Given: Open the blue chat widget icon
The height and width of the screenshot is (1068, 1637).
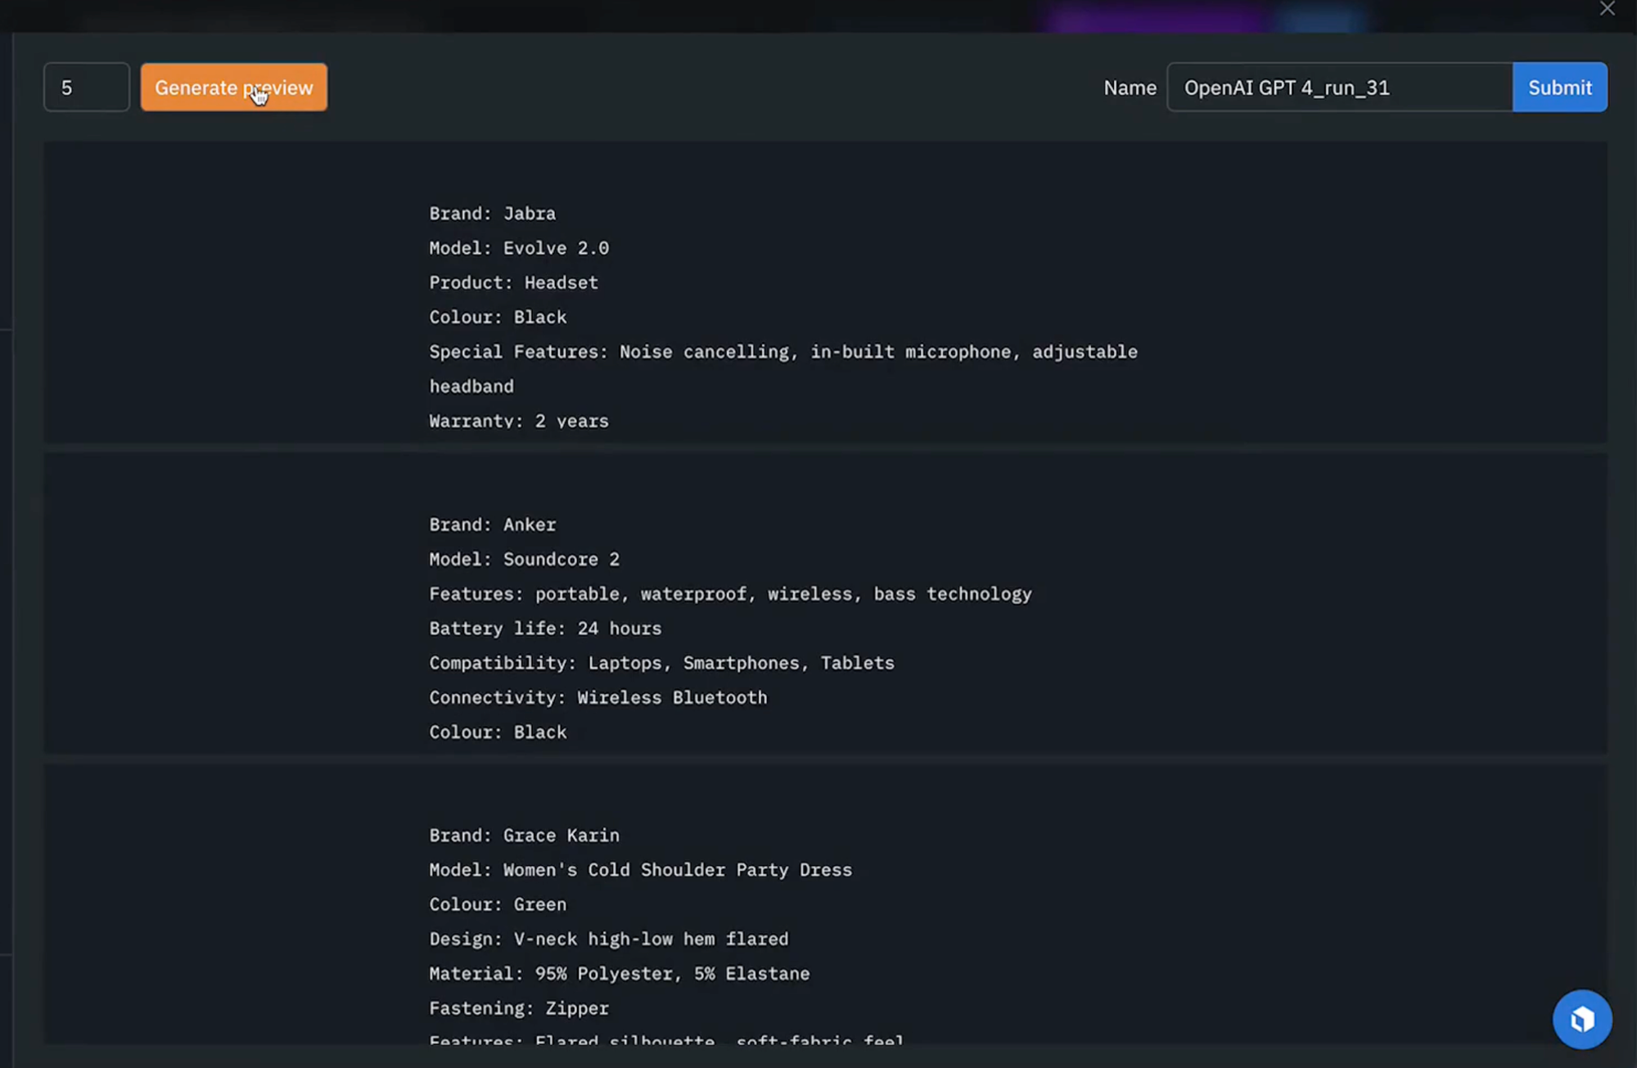Looking at the screenshot, I should [x=1581, y=1019].
